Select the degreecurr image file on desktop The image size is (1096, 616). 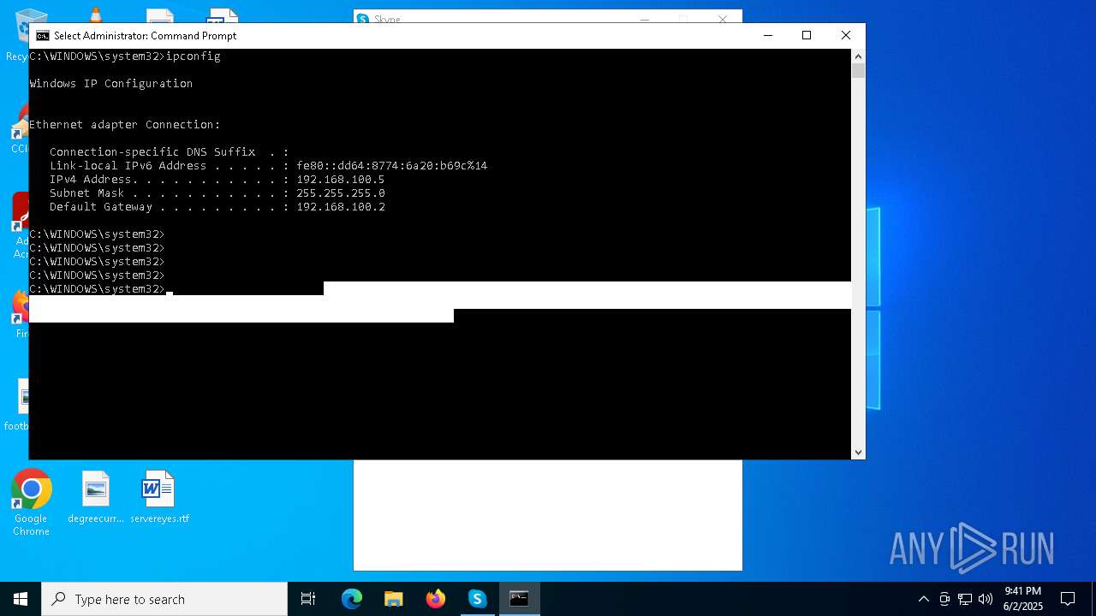click(x=96, y=497)
